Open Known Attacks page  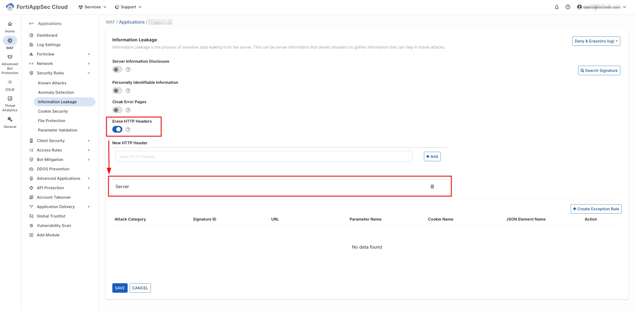pyautogui.click(x=52, y=83)
